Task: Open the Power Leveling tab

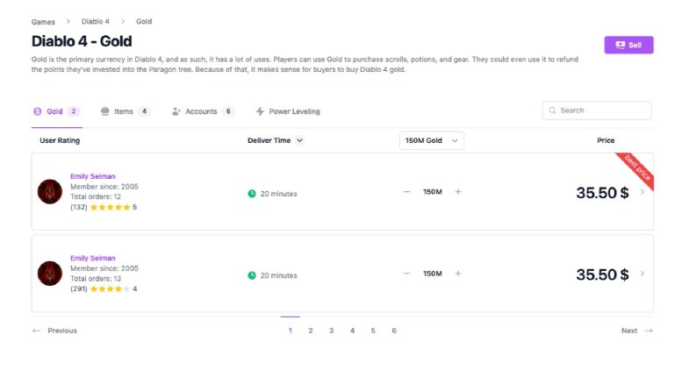Action: coord(288,111)
